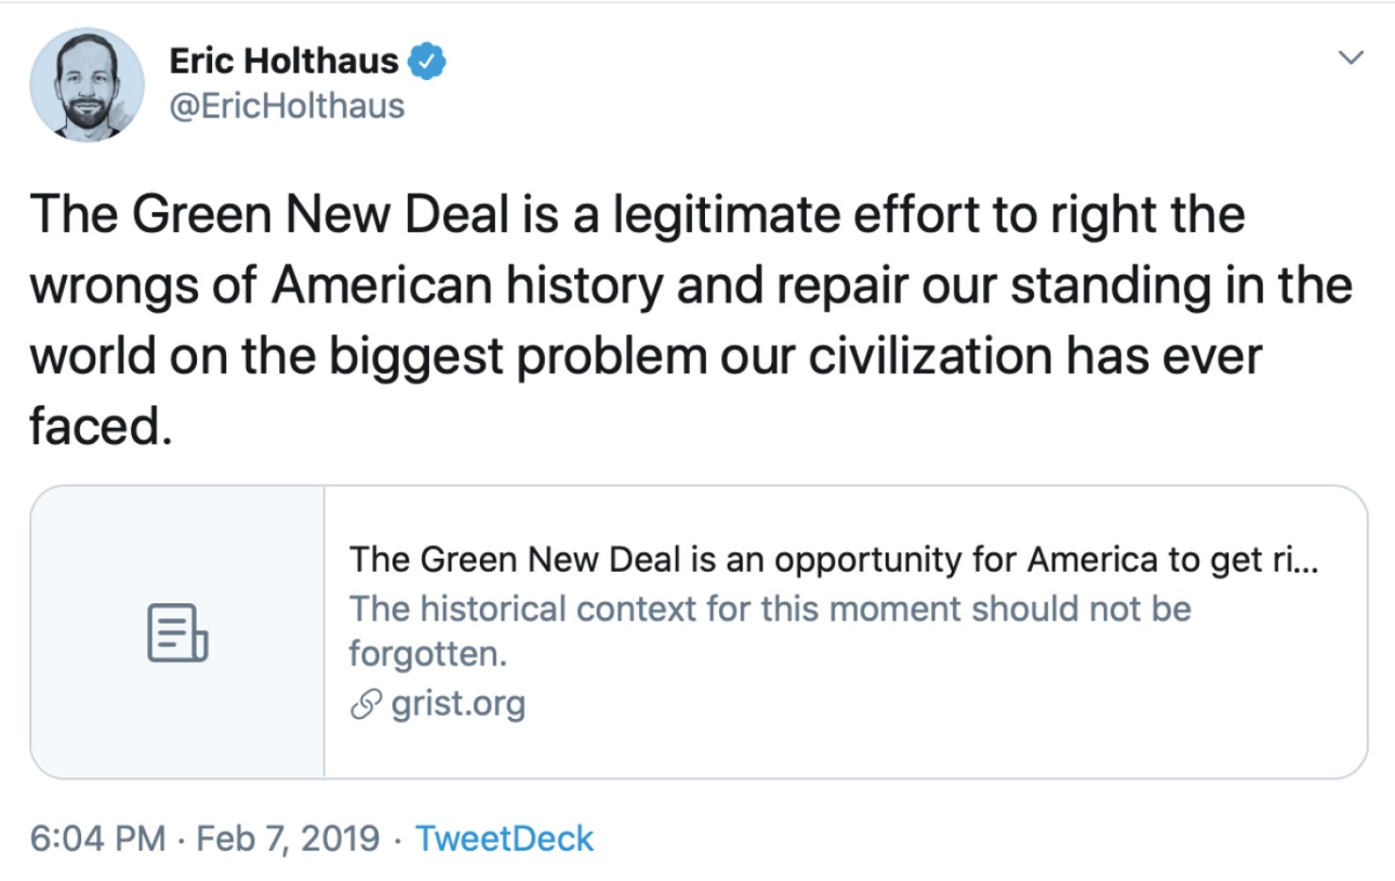Click the 6:04 PM tweet timestamp
The width and height of the screenshot is (1395, 881).
click(x=97, y=837)
